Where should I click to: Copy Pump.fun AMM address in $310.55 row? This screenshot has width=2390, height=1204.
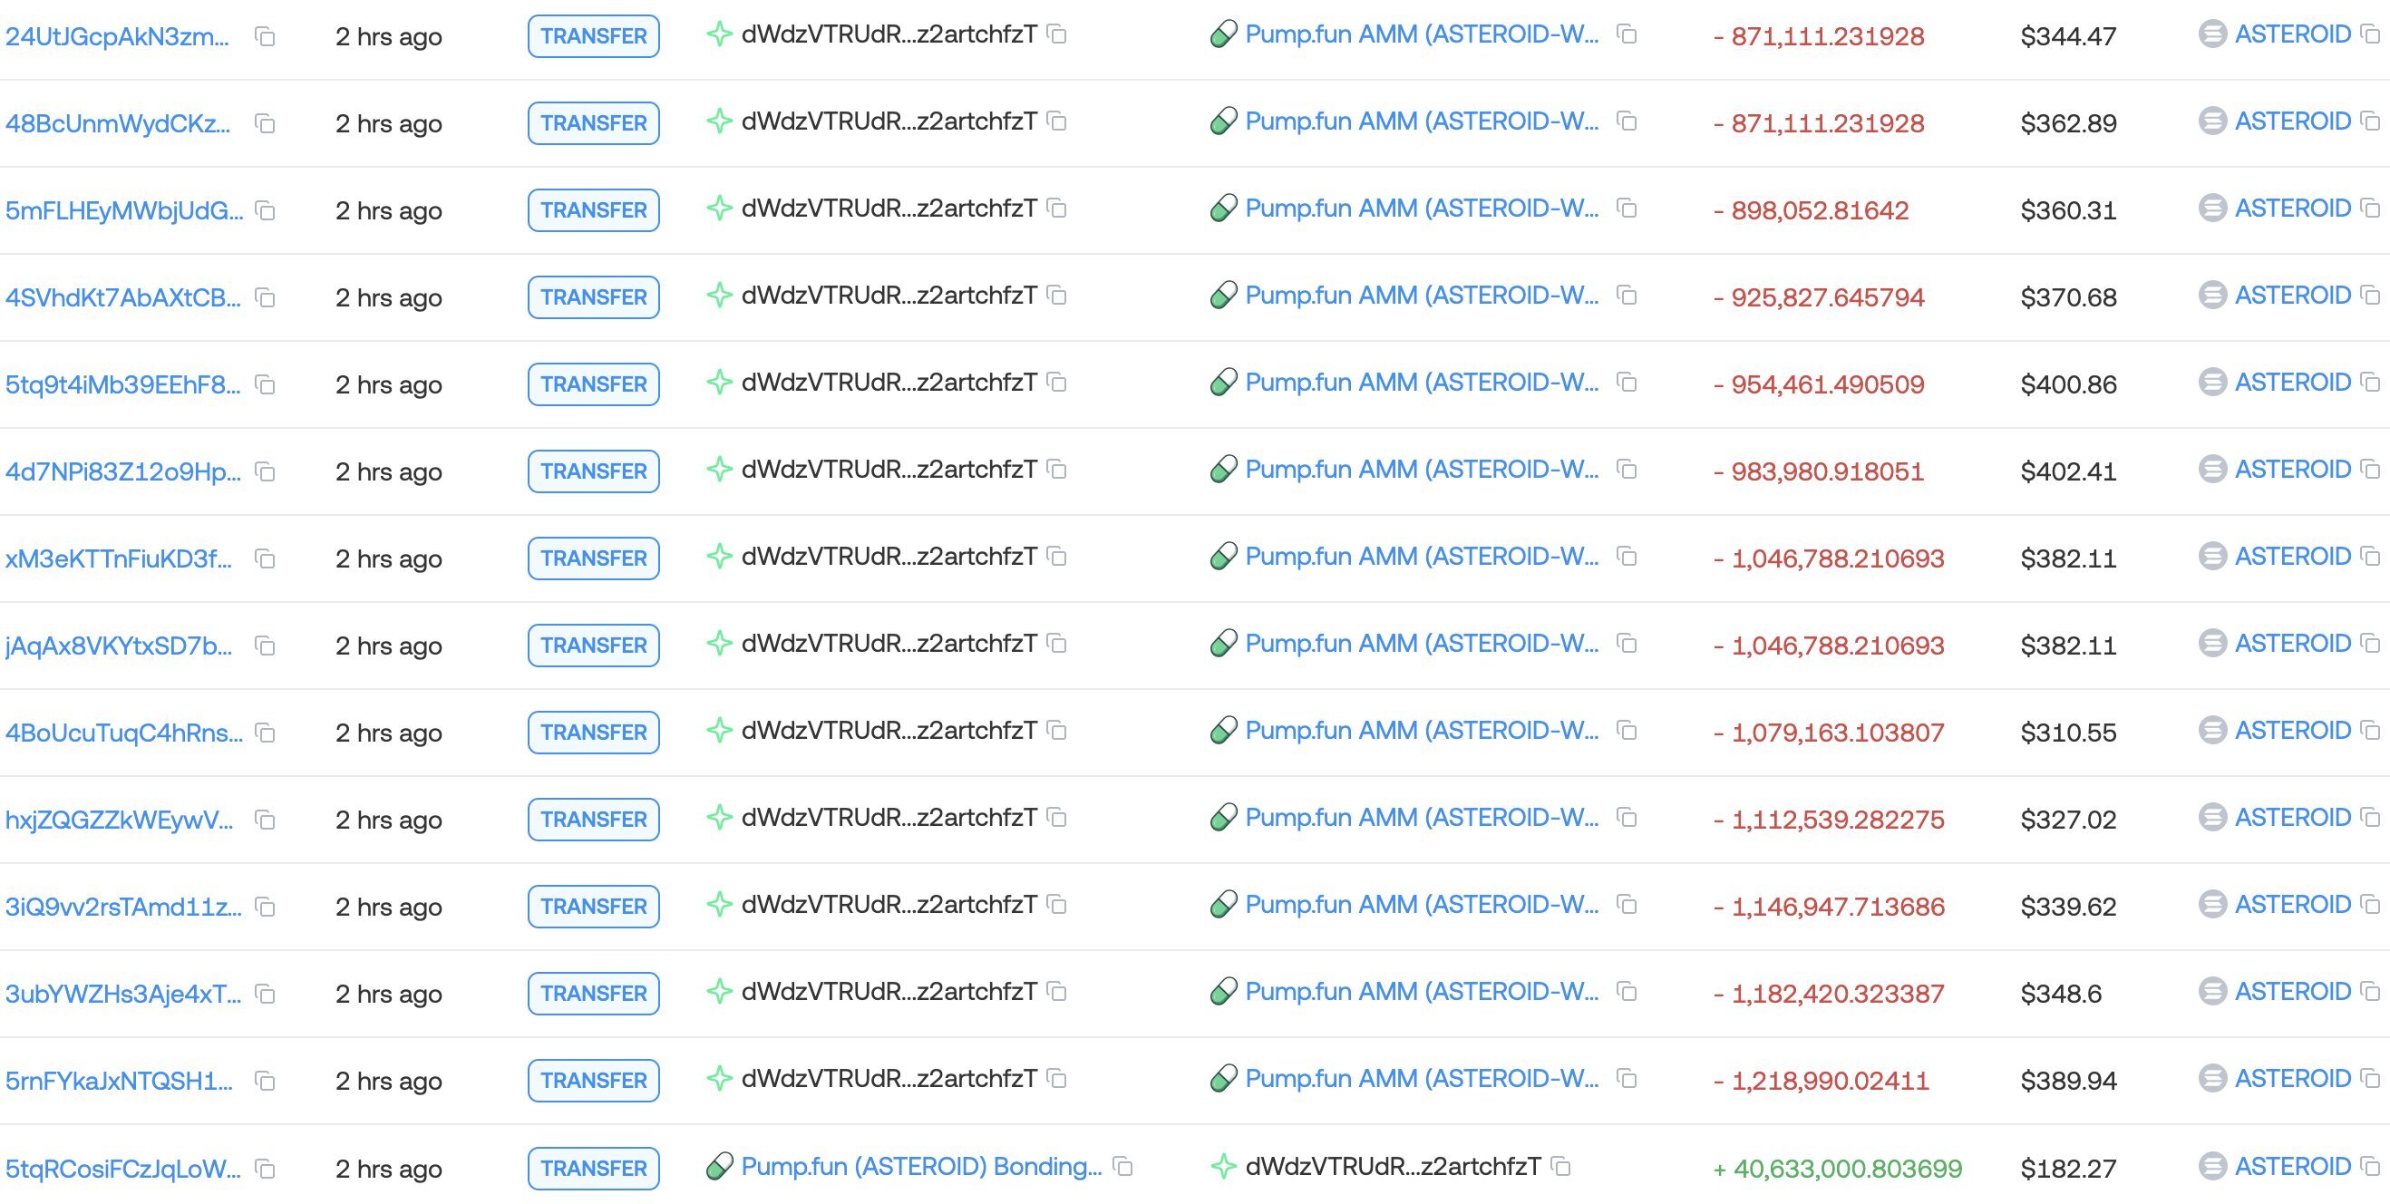[1627, 731]
